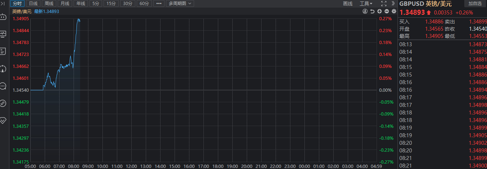This screenshot has width=487, height=169.
Task: Click tick price 1.34900 in the list
Action: (478, 165)
